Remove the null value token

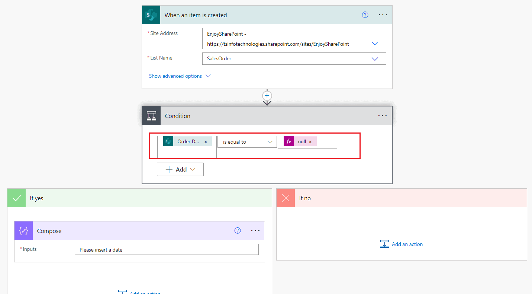point(310,141)
